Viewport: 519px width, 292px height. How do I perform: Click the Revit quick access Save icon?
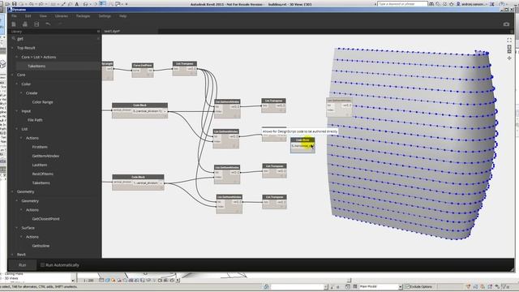(14, 4)
